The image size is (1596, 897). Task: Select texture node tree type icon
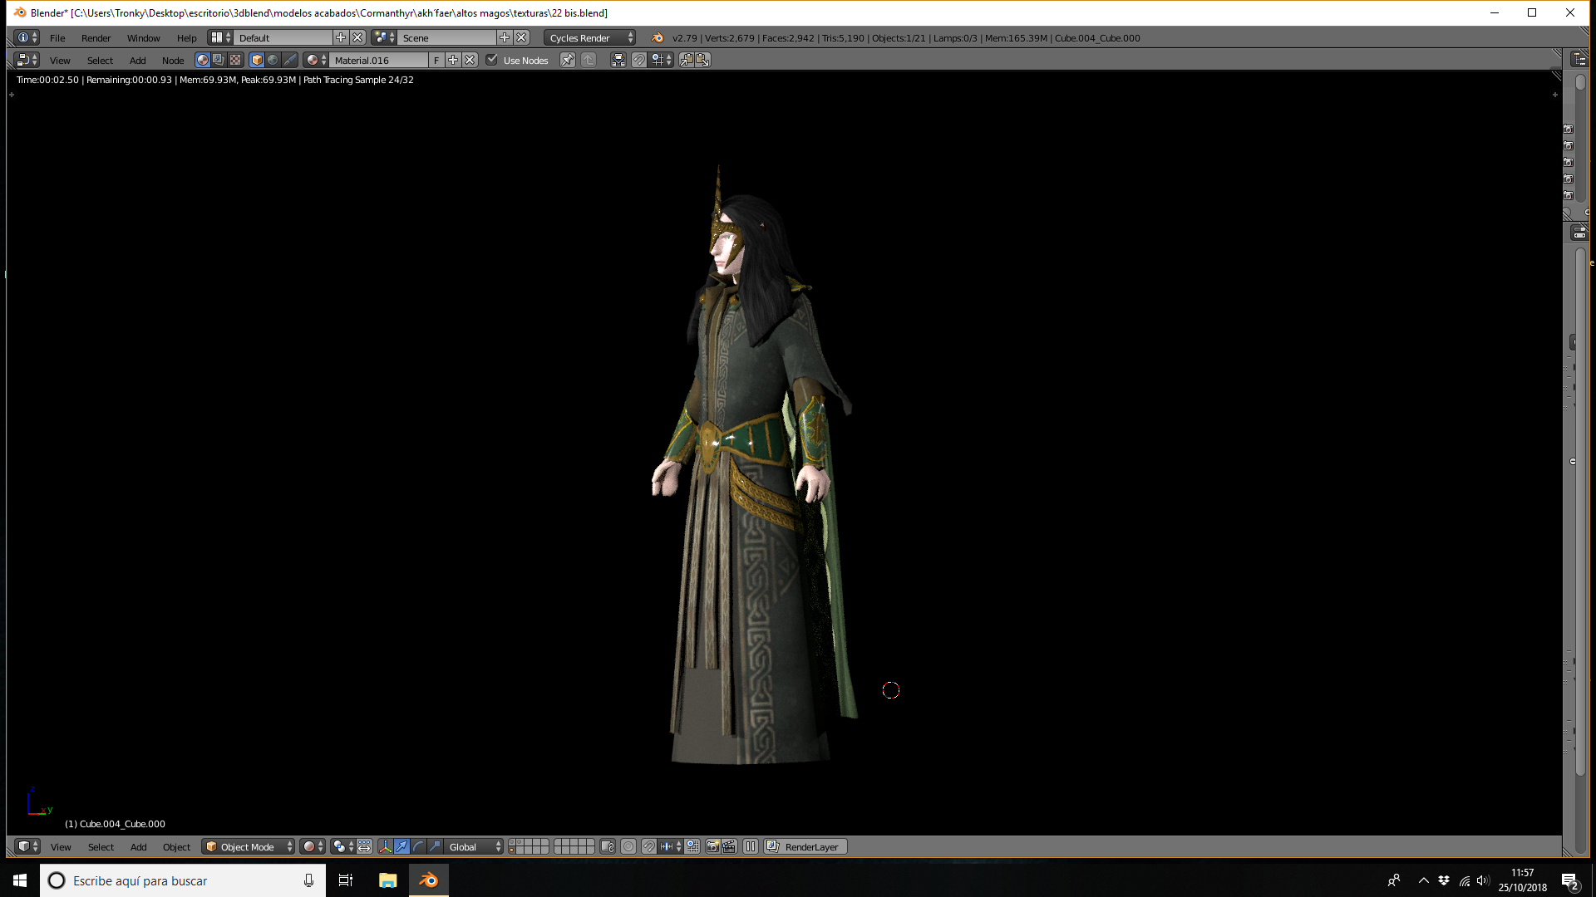[x=235, y=60]
